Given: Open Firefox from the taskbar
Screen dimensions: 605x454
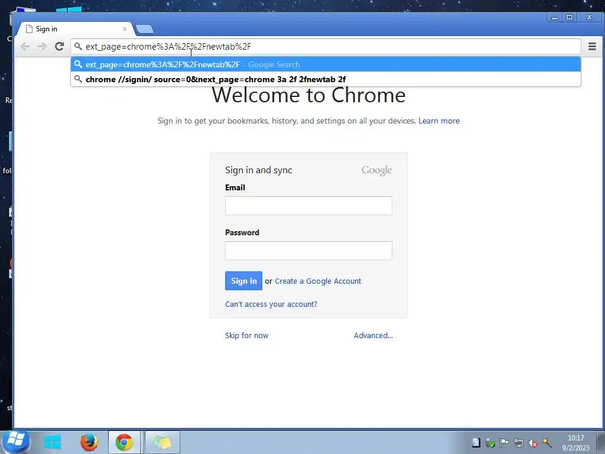Looking at the screenshot, I should click(89, 442).
